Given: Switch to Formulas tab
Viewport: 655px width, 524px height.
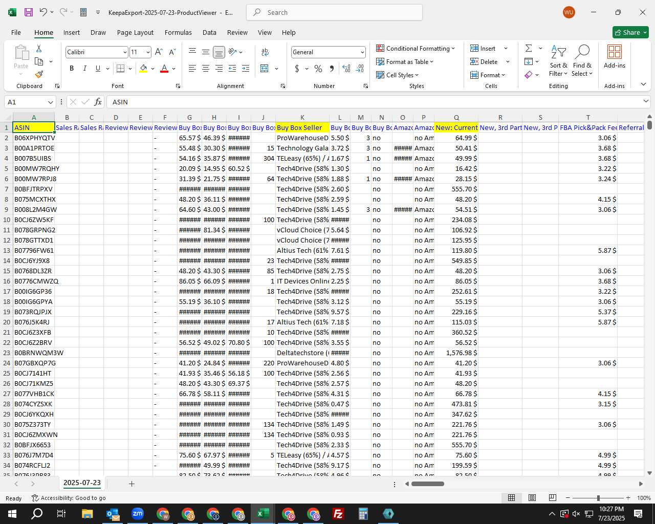Looking at the screenshot, I should pyautogui.click(x=178, y=32).
